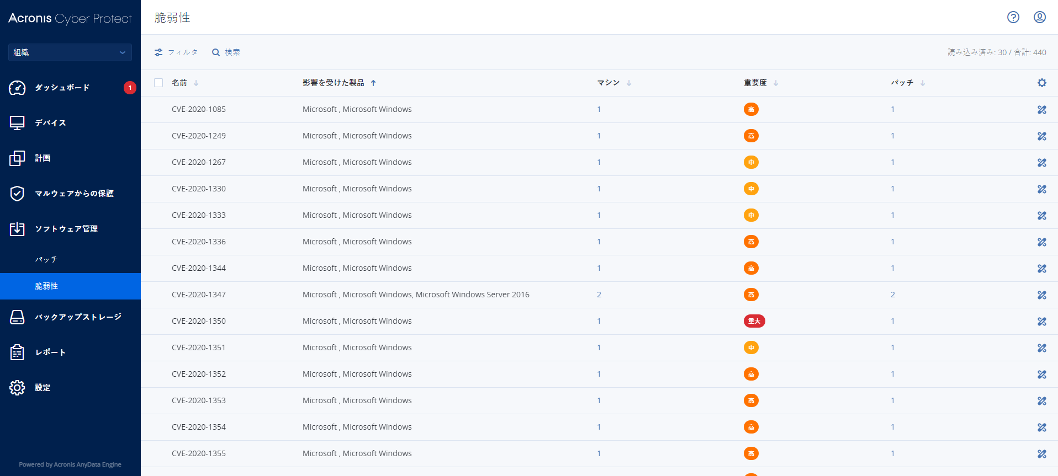Image resolution: width=1058 pixels, height=476 pixels.
Task: Go to デバイス in the sidebar
Action: point(50,123)
